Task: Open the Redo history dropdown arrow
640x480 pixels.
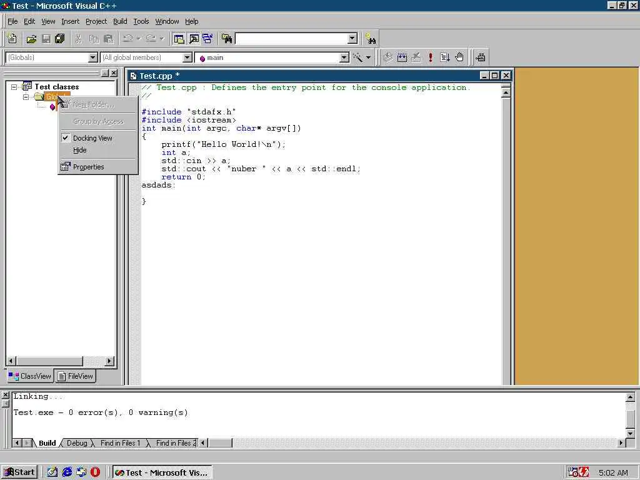Action: [162, 39]
